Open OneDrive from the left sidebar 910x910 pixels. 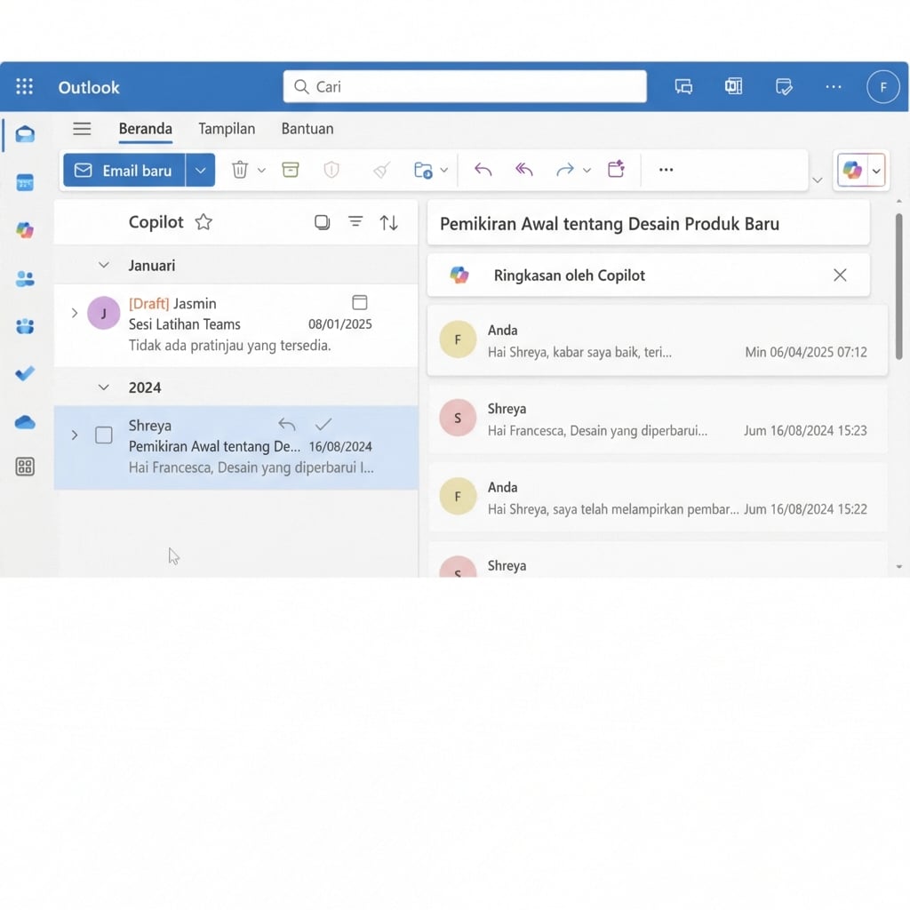coord(25,421)
